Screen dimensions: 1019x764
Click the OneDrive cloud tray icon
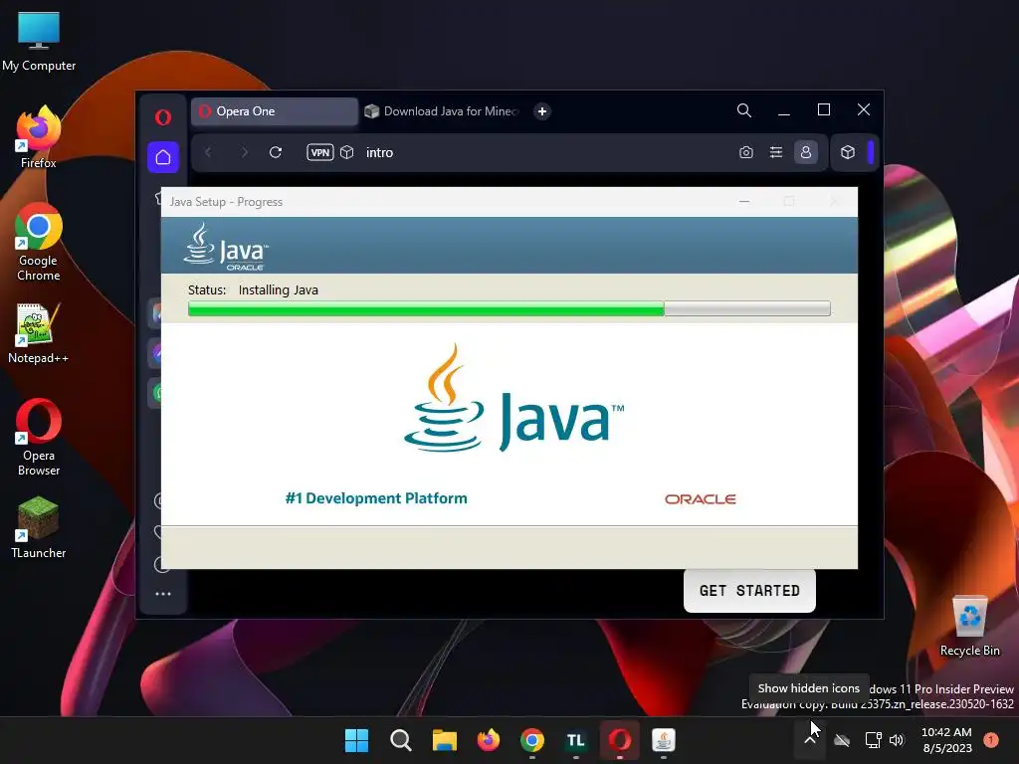pyautogui.click(x=842, y=740)
